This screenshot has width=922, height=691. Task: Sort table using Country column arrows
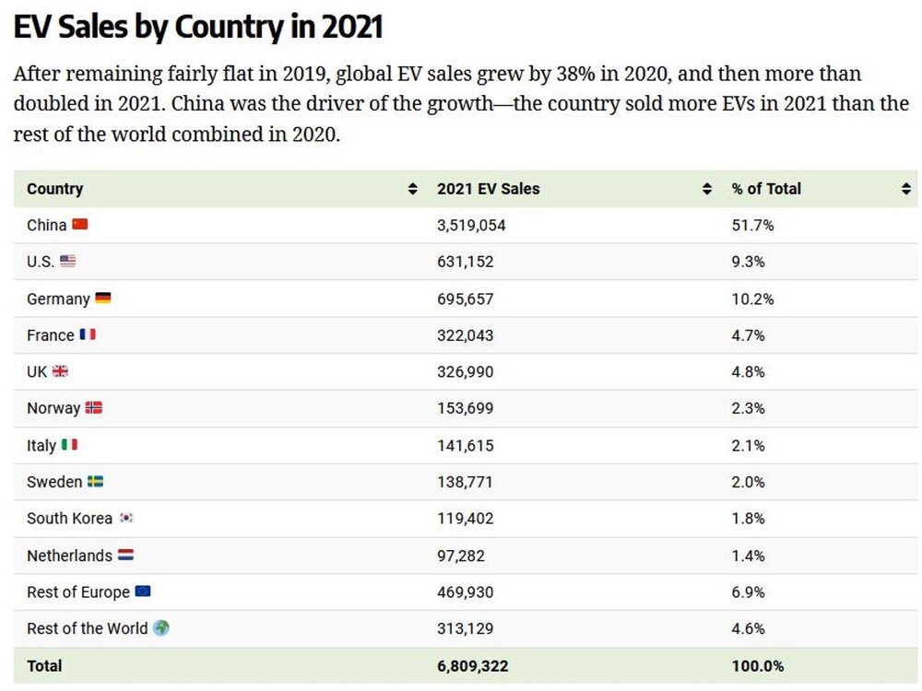pyautogui.click(x=413, y=189)
